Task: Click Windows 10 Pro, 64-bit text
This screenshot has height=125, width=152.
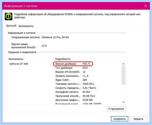Action: [55, 37]
